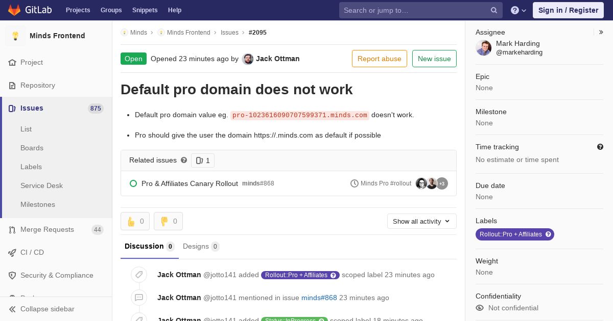
Task: Click the Issues breadcrumb link
Action: coord(229,33)
